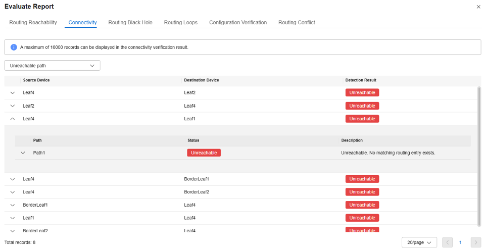
Task: Click Unreachable badge in Leaf4 to BorderLeaf2 row
Action: point(362,192)
